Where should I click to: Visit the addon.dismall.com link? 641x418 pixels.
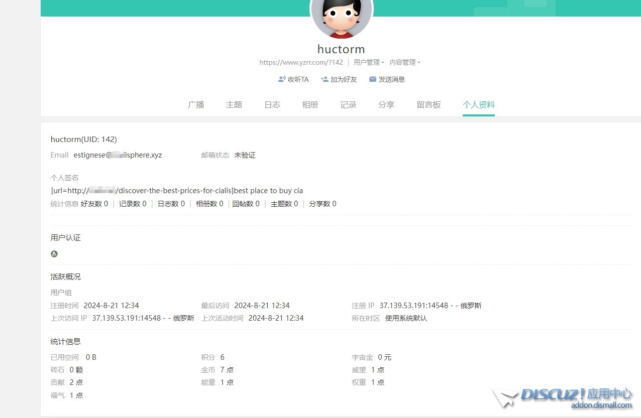pyautogui.click(x=602, y=404)
